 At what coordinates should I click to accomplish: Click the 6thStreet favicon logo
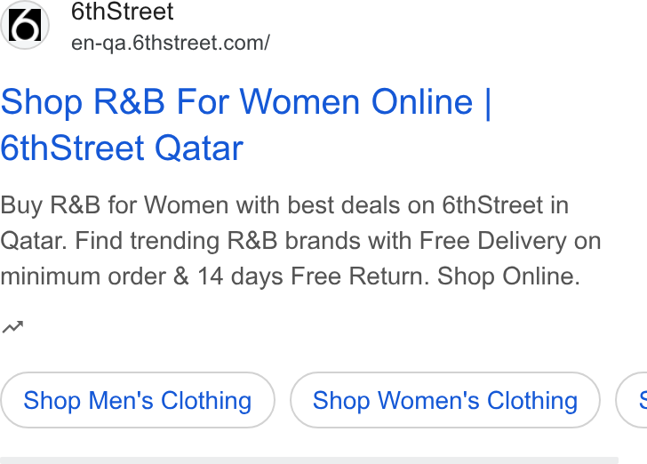click(x=25, y=25)
